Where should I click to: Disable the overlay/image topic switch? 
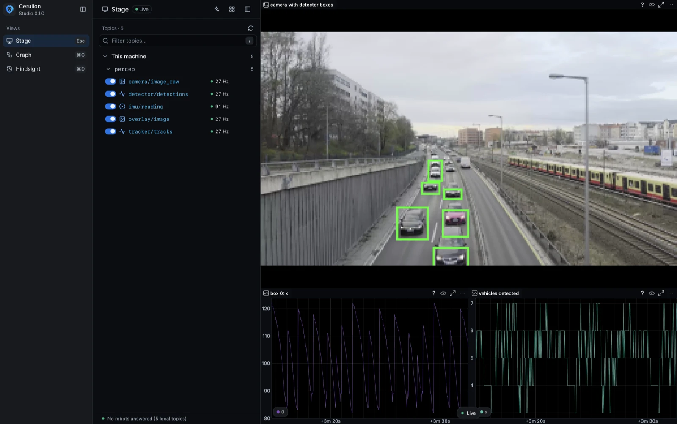[110, 119]
